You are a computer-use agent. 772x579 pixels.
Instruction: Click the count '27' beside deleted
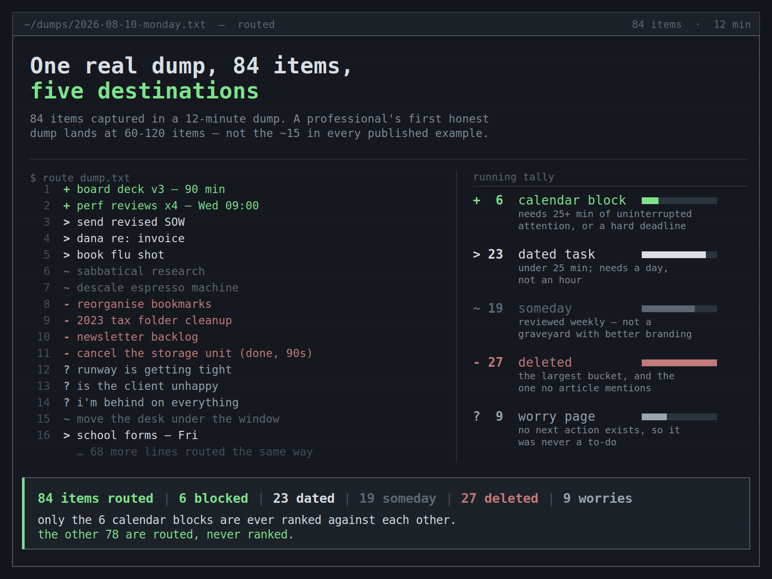click(x=496, y=362)
